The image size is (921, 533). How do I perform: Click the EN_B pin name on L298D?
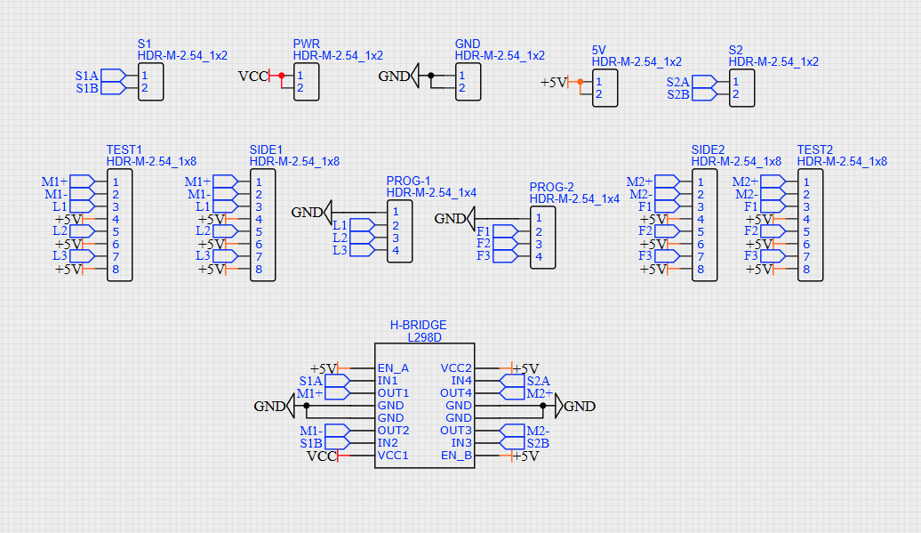coord(456,456)
